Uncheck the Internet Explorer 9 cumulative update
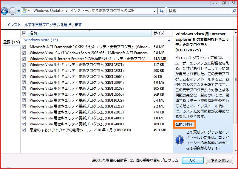238x169 pixels. (24, 59)
